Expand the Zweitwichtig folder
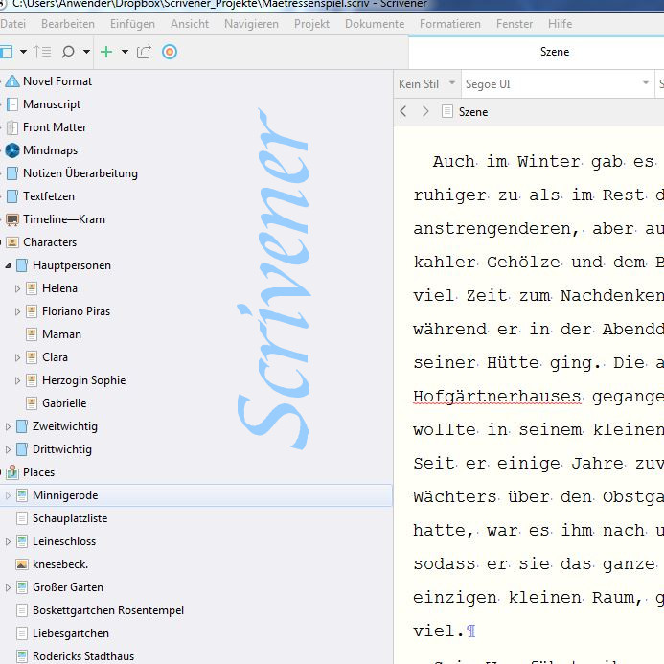Viewport: 664px width, 664px height. 8,427
